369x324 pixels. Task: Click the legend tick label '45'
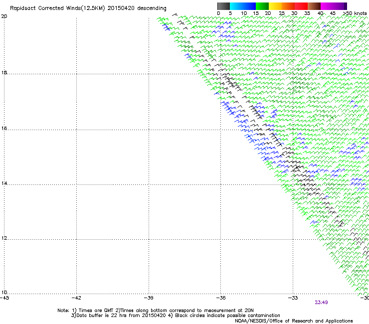pyautogui.click(x=333, y=13)
